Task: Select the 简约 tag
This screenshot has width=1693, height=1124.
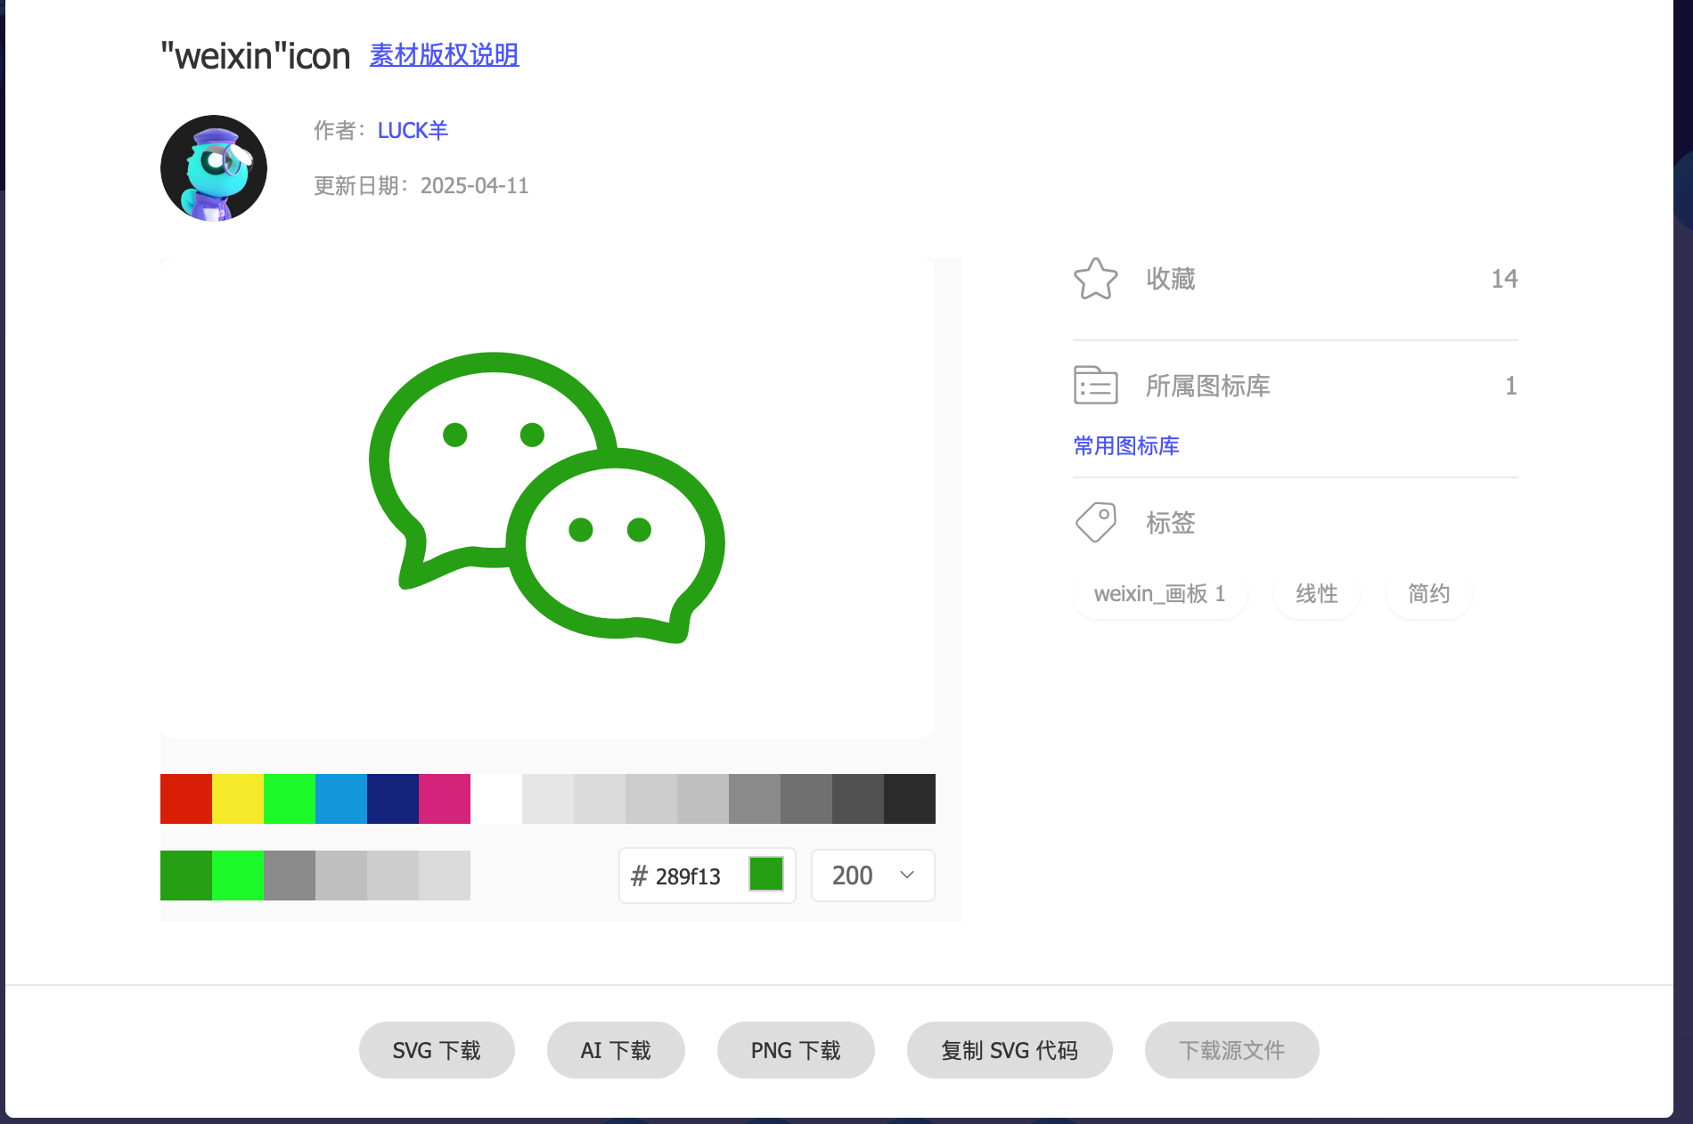Action: 1429,594
